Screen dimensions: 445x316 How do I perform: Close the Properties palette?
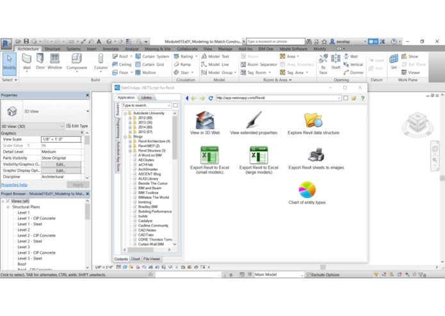pos(88,95)
